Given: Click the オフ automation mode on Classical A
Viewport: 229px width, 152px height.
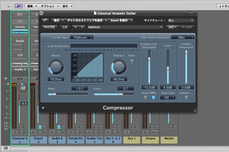Looking at the screenshot, I should tap(20, 79).
